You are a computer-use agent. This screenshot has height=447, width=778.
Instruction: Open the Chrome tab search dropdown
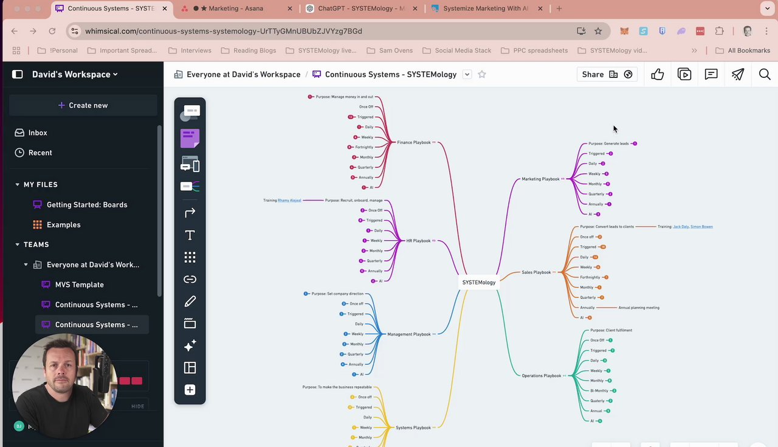pyautogui.click(x=767, y=9)
